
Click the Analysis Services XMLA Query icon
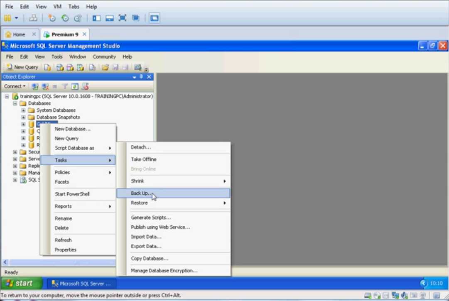point(81,67)
